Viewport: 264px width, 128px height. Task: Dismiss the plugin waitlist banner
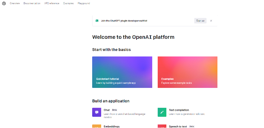click(x=211, y=21)
